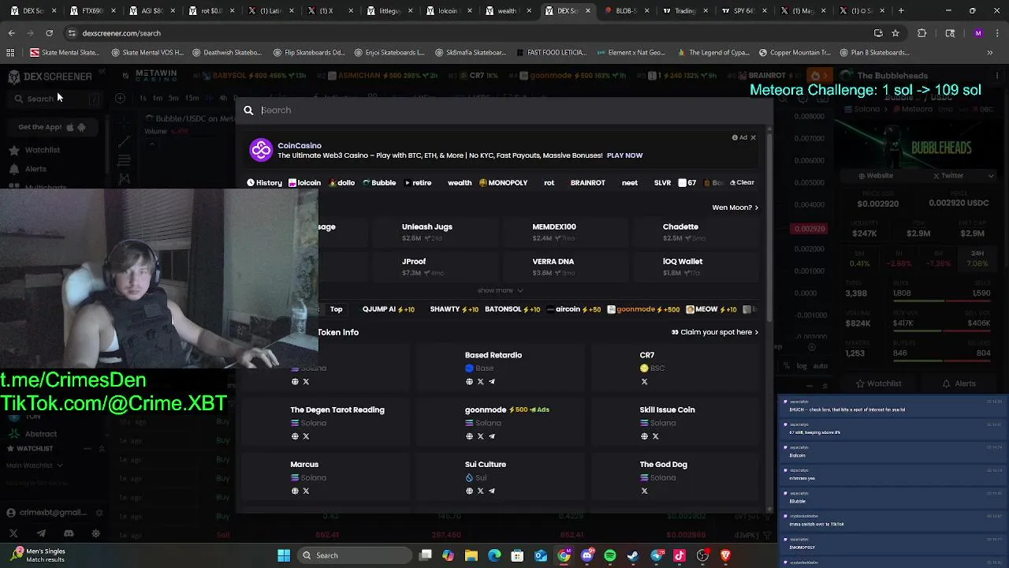Open Steam from the taskbar
The width and height of the screenshot is (1009, 568).
click(633, 555)
